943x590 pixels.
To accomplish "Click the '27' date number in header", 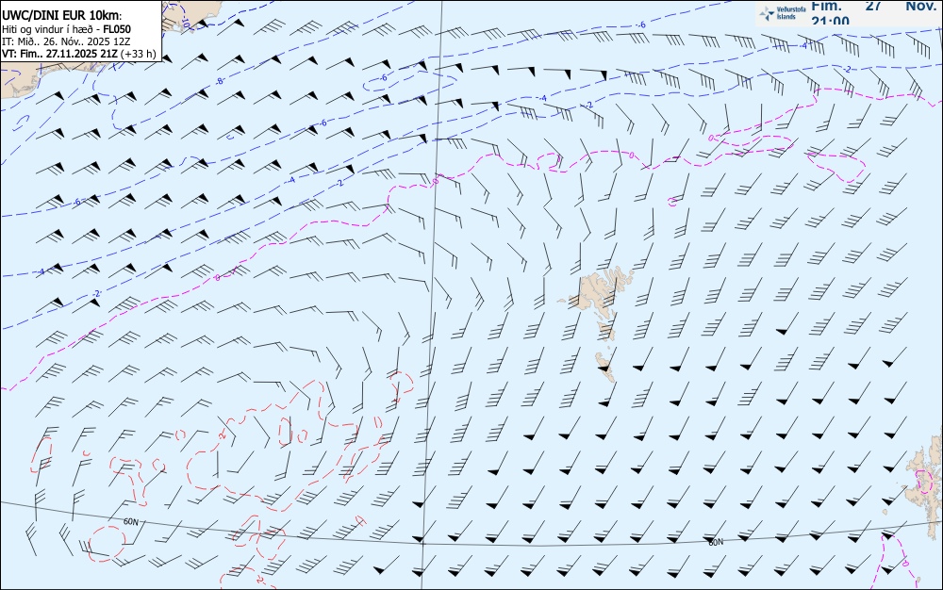I will pos(873,6).
